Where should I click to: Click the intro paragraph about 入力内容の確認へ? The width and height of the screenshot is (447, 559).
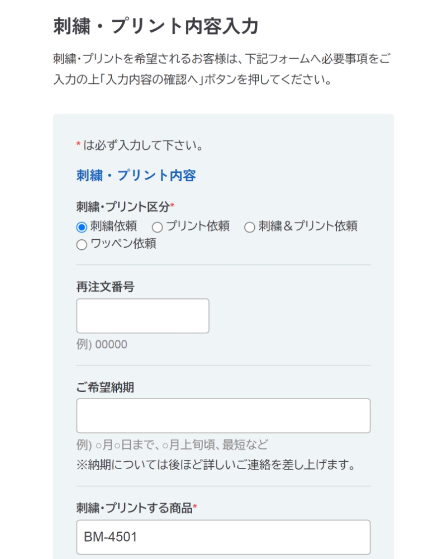[x=221, y=69]
